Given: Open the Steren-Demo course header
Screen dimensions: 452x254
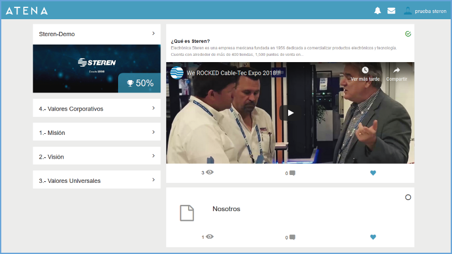Looking at the screenshot, I should [97, 34].
